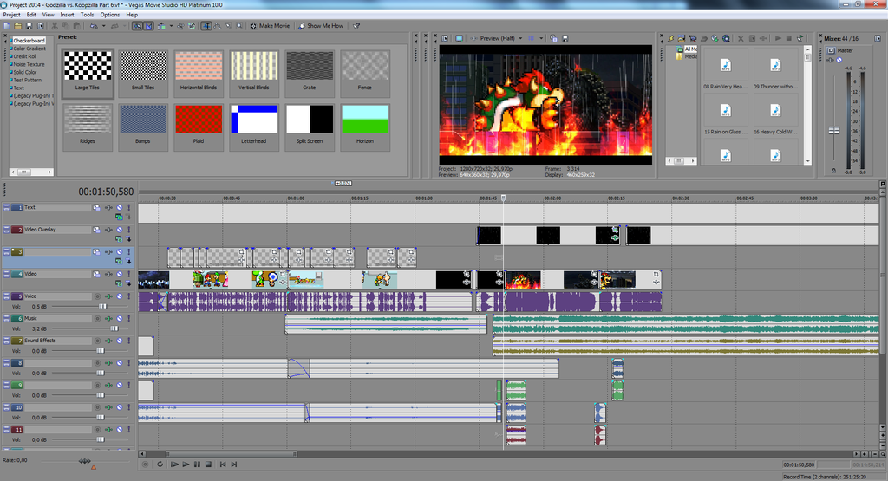Viewport: 888px width, 481px height.
Task: Click the Open project folder icon
Action: 17,25
